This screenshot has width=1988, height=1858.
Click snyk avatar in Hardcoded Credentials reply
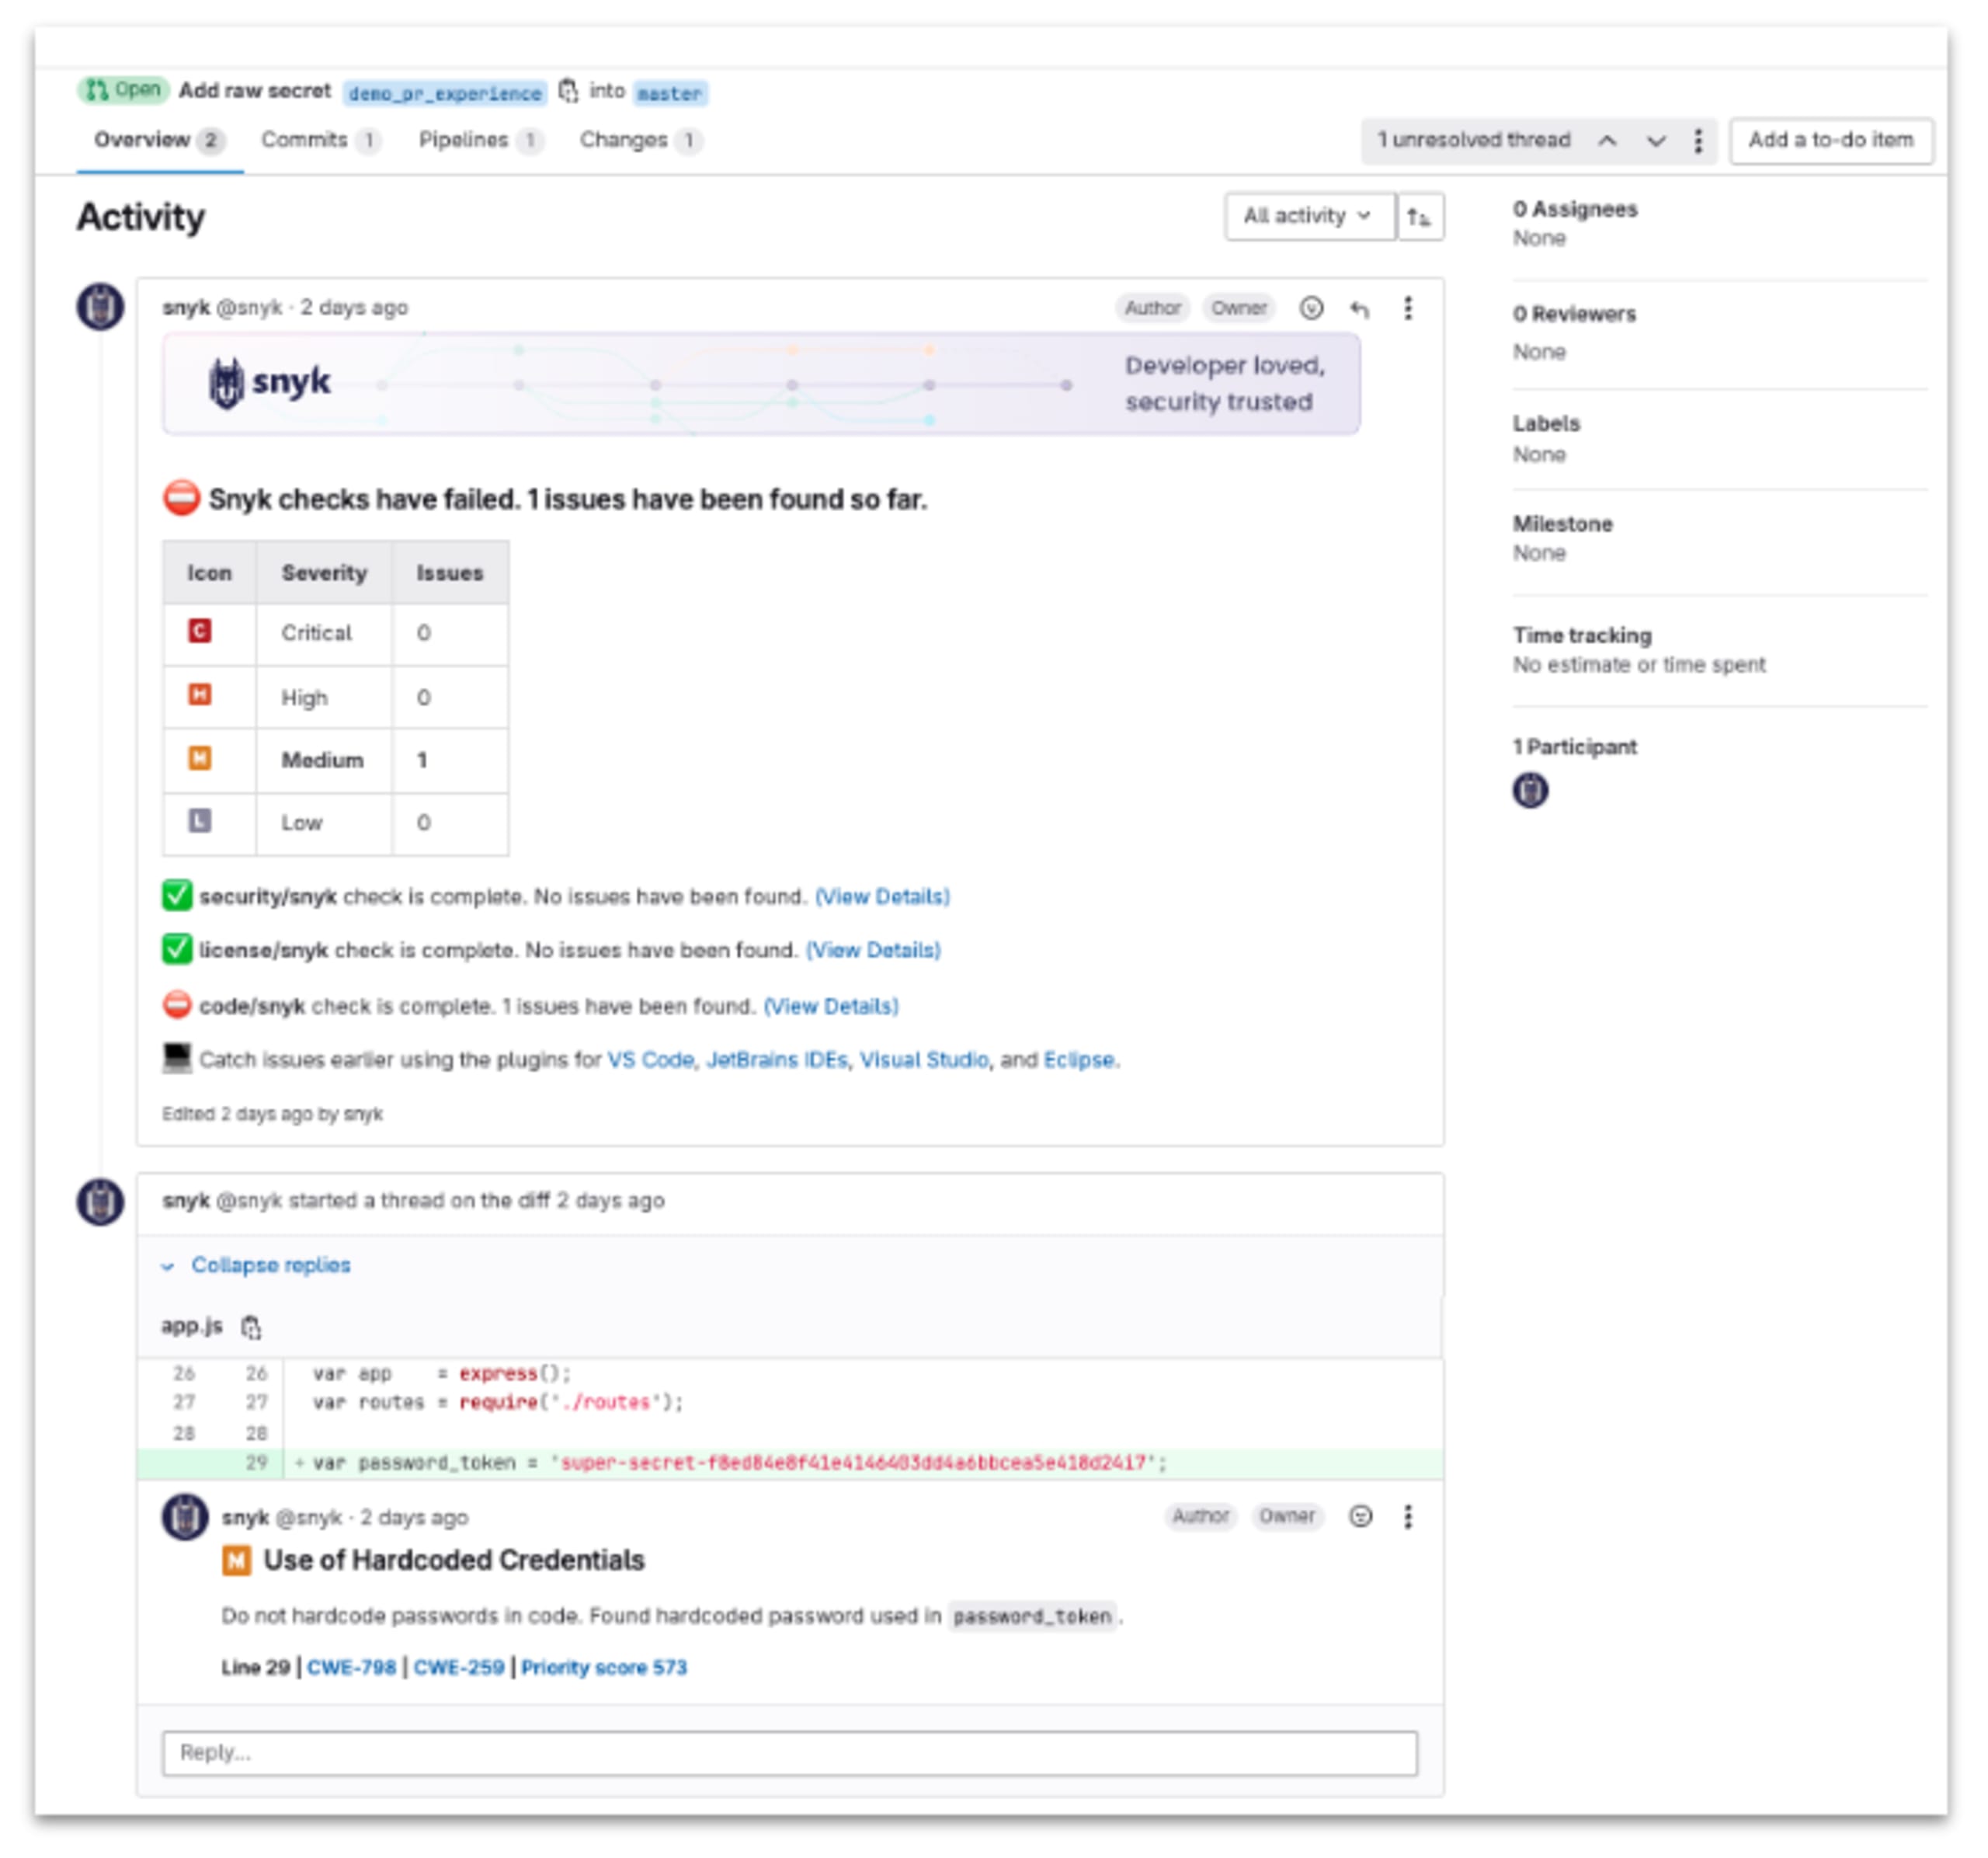pos(185,1517)
